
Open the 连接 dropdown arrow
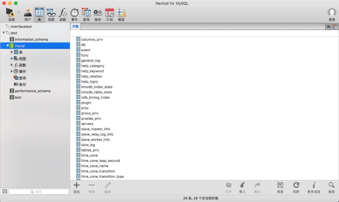pos(19,12)
